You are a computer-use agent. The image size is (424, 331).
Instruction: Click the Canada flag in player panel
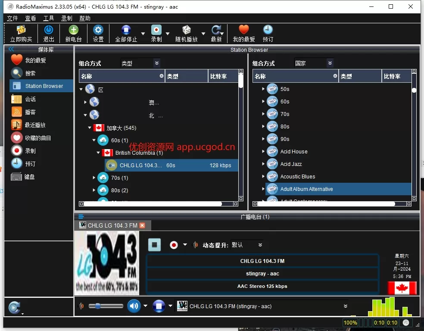[x=402, y=288]
